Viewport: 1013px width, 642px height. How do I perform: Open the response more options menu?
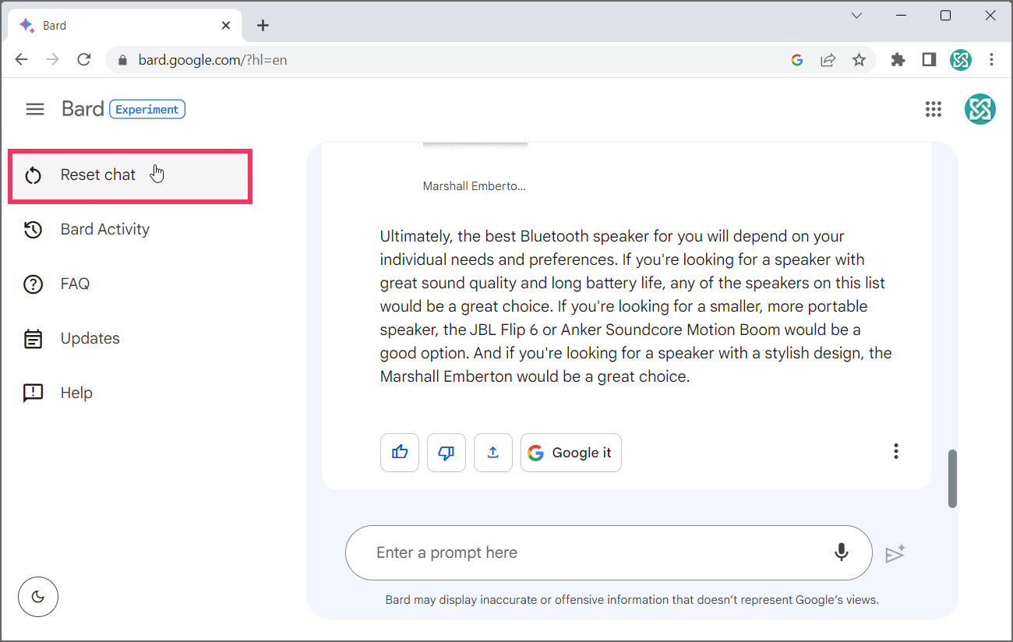896,451
